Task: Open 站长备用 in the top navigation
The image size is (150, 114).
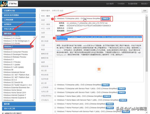Action: (x=110, y=4)
